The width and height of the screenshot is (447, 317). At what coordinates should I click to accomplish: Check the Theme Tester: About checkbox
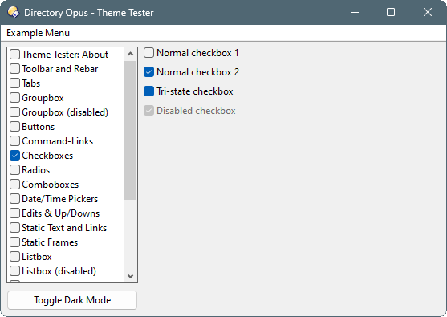tap(14, 54)
